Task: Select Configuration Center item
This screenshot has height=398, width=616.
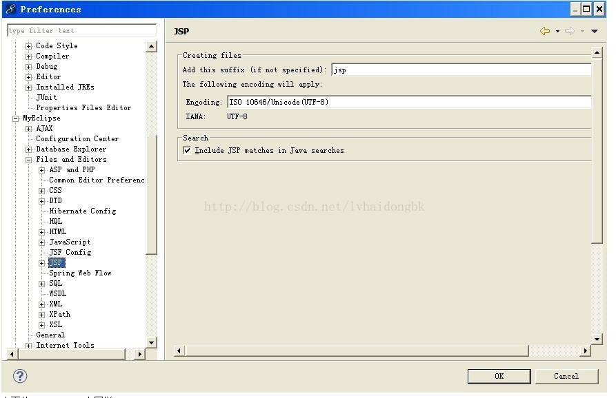Action: coord(77,138)
